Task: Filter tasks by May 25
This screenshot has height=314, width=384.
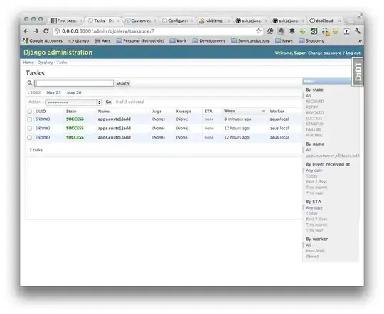Action: click(53, 92)
